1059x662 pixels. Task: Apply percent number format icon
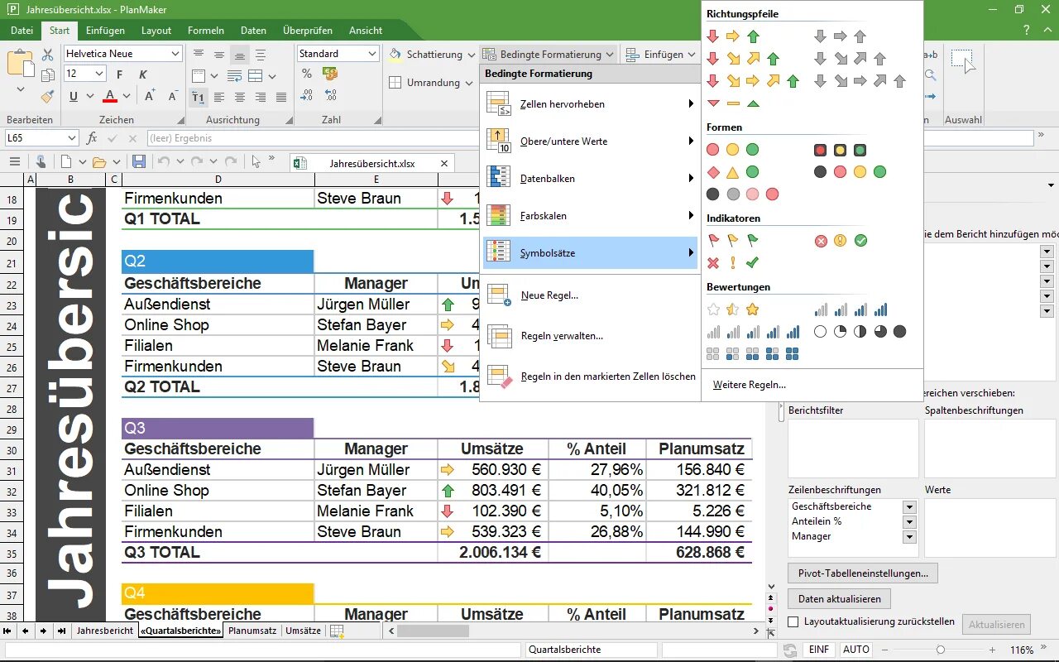click(307, 74)
